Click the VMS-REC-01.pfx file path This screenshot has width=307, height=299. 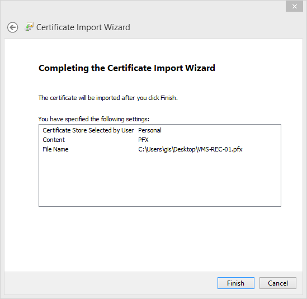pos(190,149)
